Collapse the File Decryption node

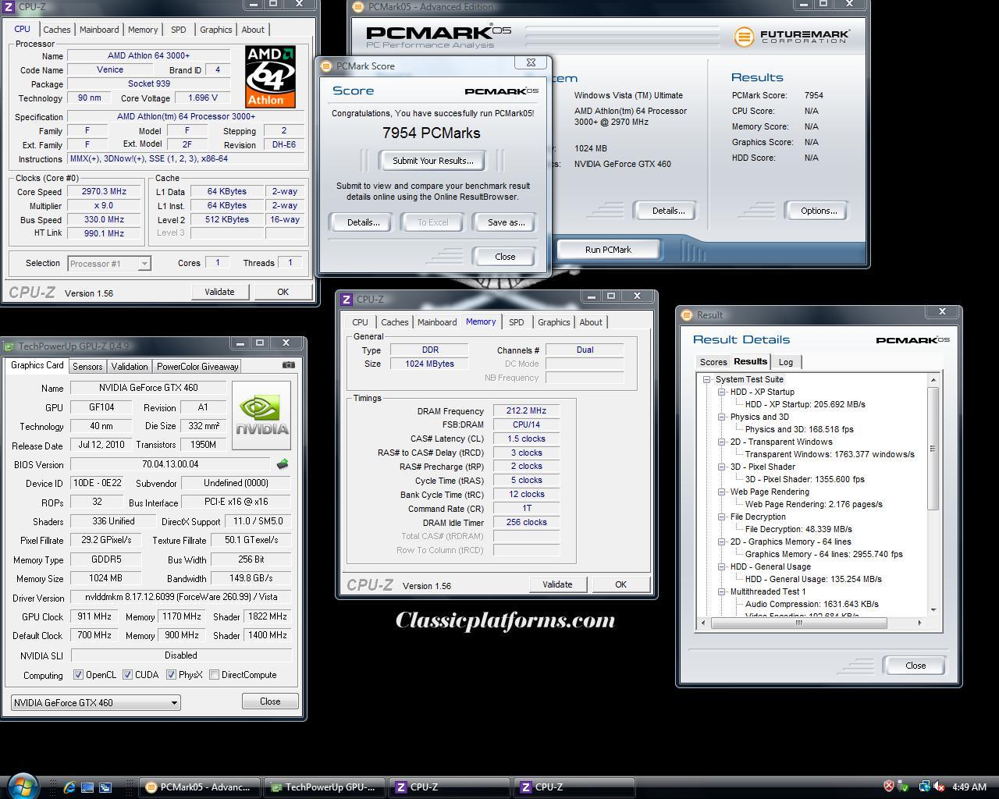coord(722,517)
